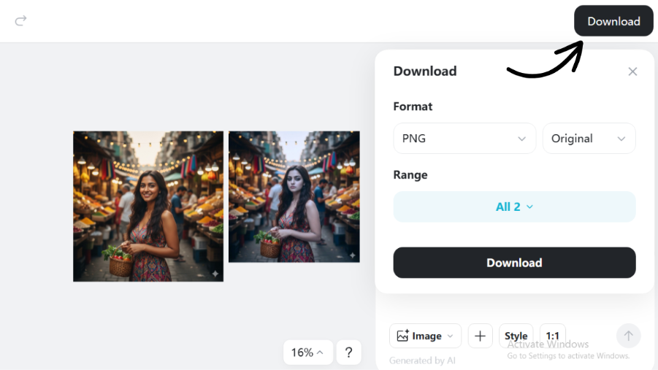658x370 pixels.
Task: Open the Original size dropdown
Action: point(589,139)
